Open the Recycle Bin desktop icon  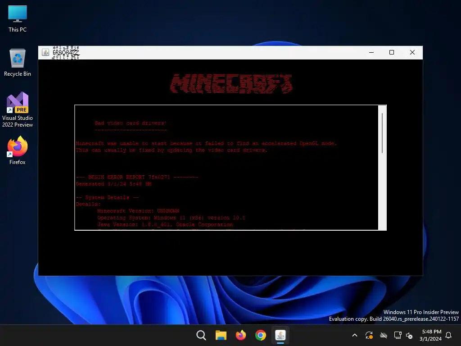pyautogui.click(x=18, y=63)
